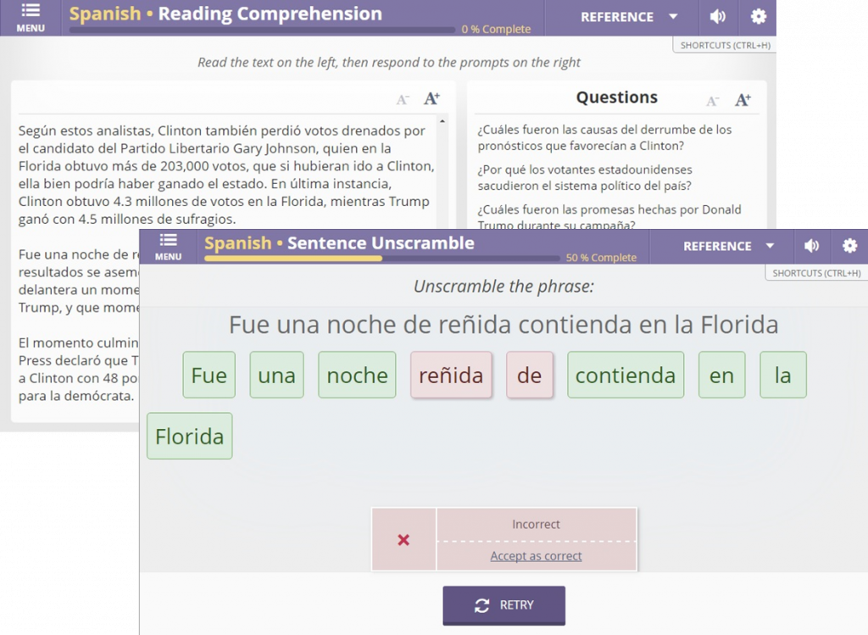Open the menu in Reading Comprehension window
Screen dimensions: 868x635
point(31,17)
